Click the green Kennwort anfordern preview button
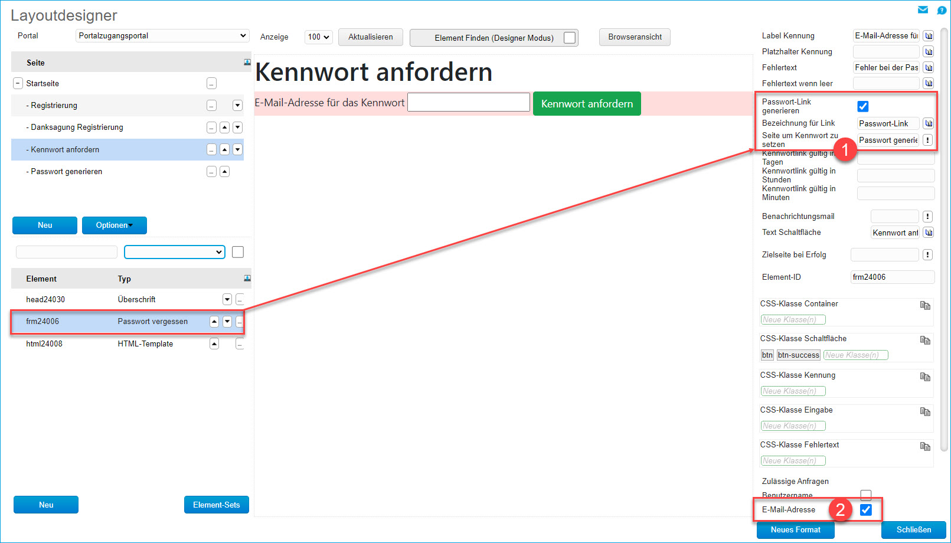 pyautogui.click(x=587, y=104)
